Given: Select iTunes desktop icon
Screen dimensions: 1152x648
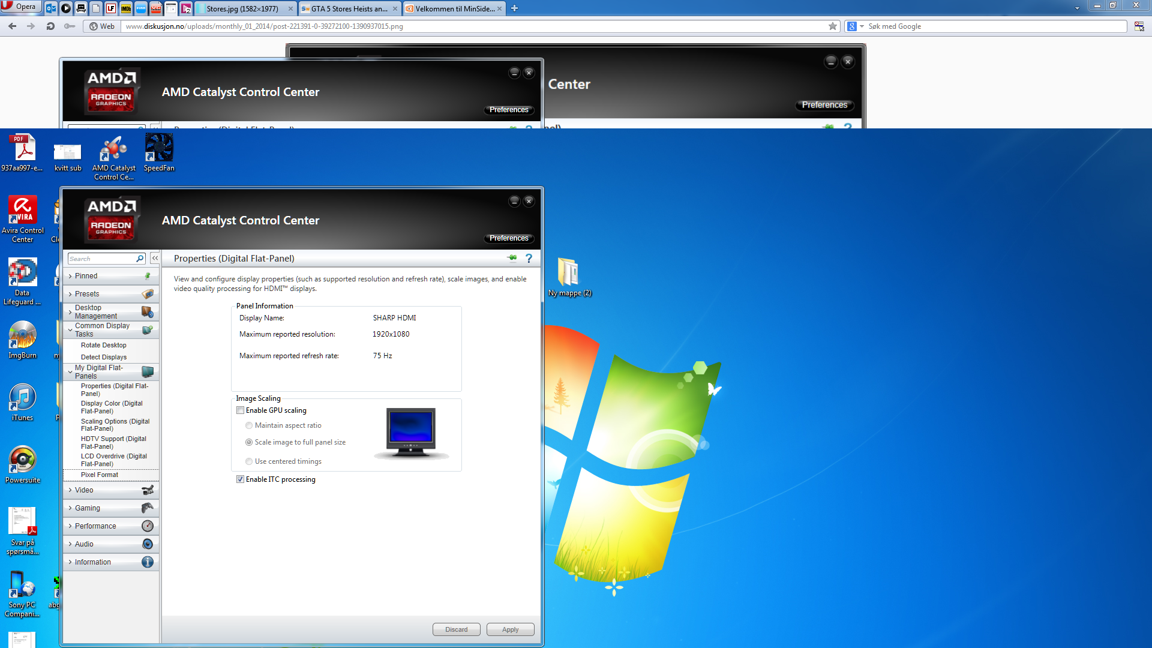Looking at the screenshot, I should tap(22, 402).
